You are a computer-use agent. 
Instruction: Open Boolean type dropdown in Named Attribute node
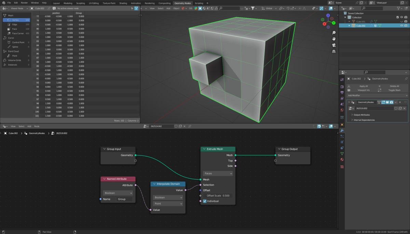(x=118, y=193)
